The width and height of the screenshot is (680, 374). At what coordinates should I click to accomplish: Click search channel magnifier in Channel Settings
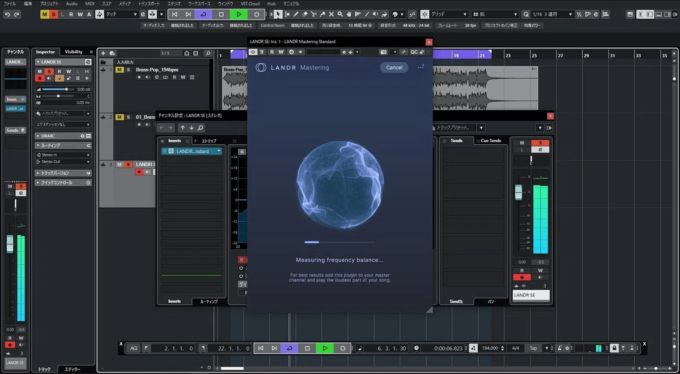201,128
